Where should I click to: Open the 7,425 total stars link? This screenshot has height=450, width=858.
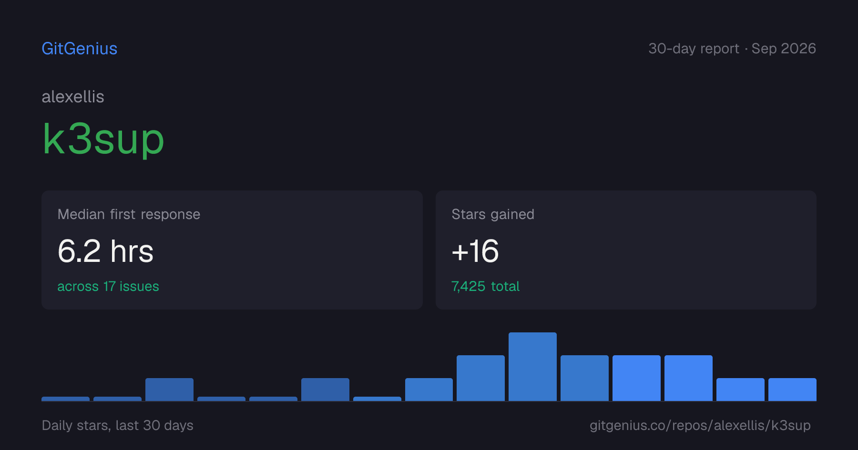[x=485, y=286]
